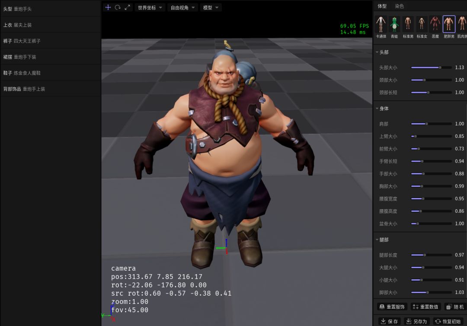Image resolution: width=467 pixels, height=326 pixels.
Task: Select the 上衣 屠夫上装 row
Action: pyautogui.click(x=51, y=25)
